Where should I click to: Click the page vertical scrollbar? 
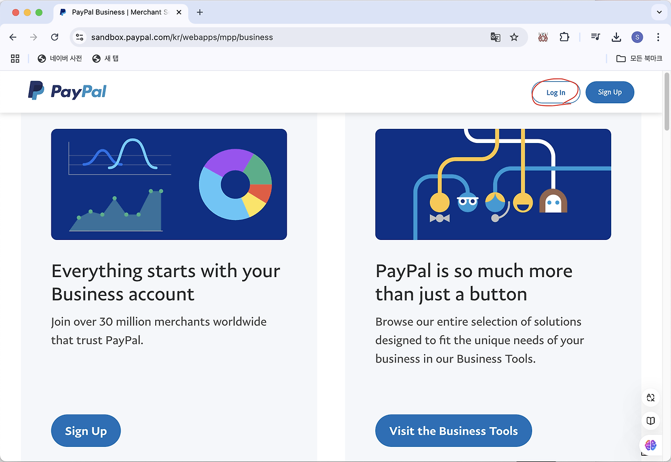click(x=667, y=102)
